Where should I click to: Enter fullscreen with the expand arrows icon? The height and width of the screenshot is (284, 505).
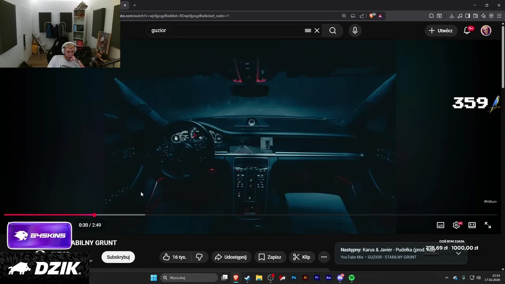[x=488, y=225]
